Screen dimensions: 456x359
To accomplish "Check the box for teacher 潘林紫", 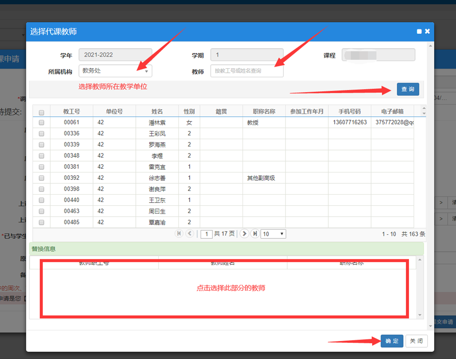I will (41, 123).
